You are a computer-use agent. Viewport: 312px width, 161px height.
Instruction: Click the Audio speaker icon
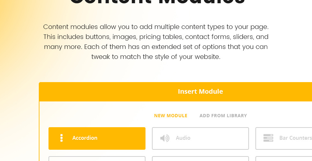(x=165, y=138)
